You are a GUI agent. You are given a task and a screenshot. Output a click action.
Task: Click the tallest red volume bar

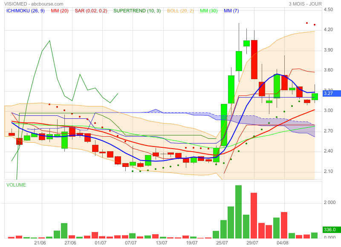point(254,215)
